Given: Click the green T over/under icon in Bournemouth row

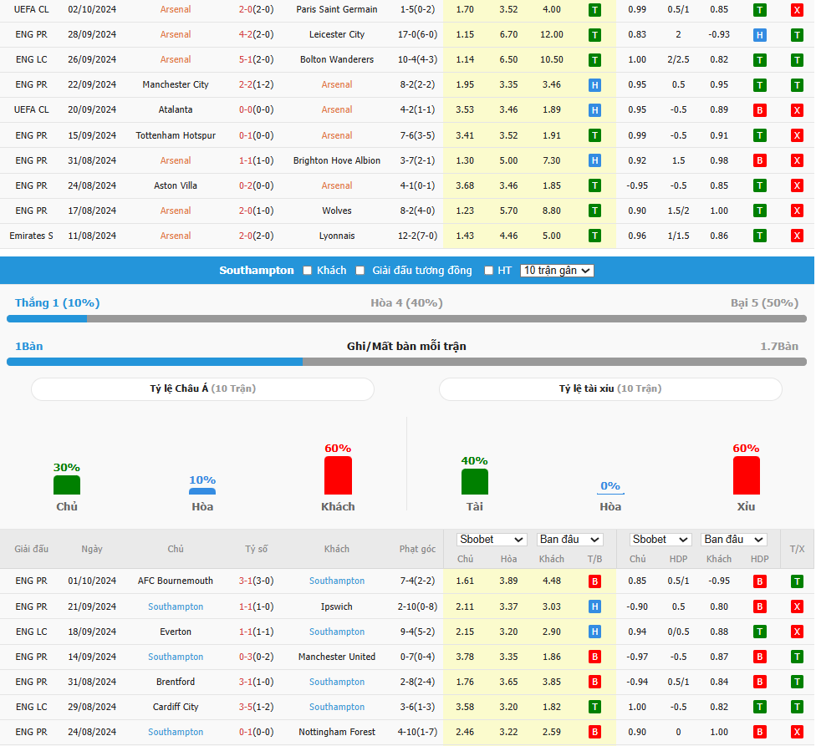Looking at the screenshot, I should point(797,581).
